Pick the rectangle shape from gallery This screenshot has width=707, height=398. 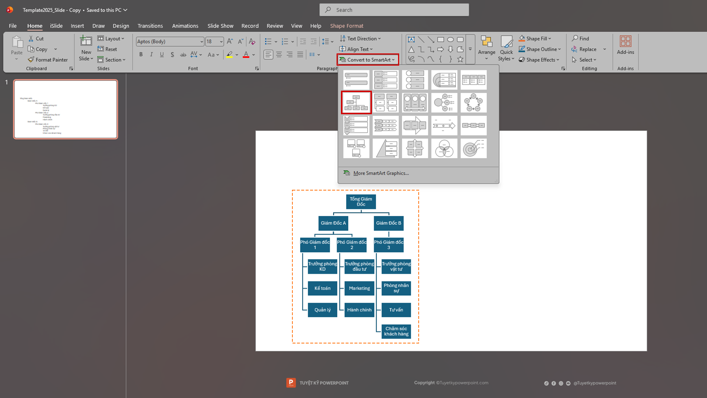(x=440, y=39)
